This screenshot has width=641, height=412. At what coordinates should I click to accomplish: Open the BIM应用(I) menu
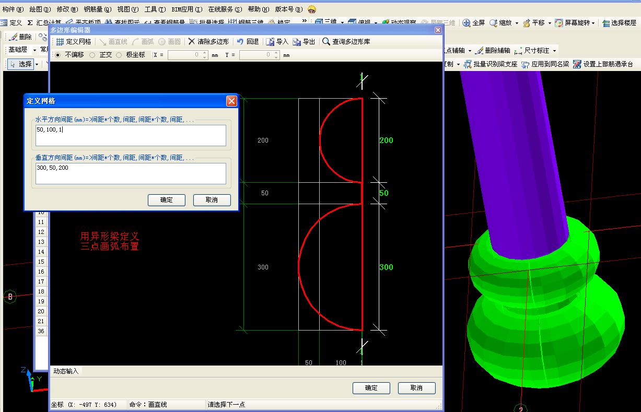point(187,9)
